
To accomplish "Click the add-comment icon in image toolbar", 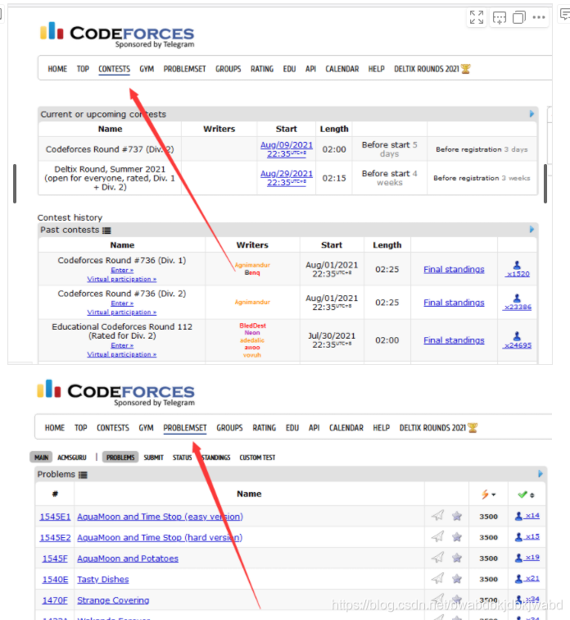I will (x=500, y=18).
